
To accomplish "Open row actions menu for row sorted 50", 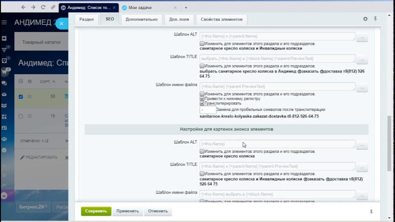I will point(30,97).
